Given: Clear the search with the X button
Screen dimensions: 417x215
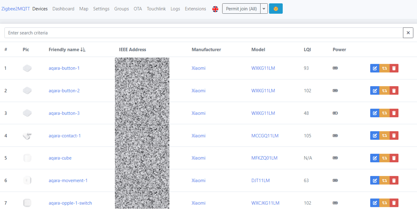Looking at the screenshot, I should [408, 33].
